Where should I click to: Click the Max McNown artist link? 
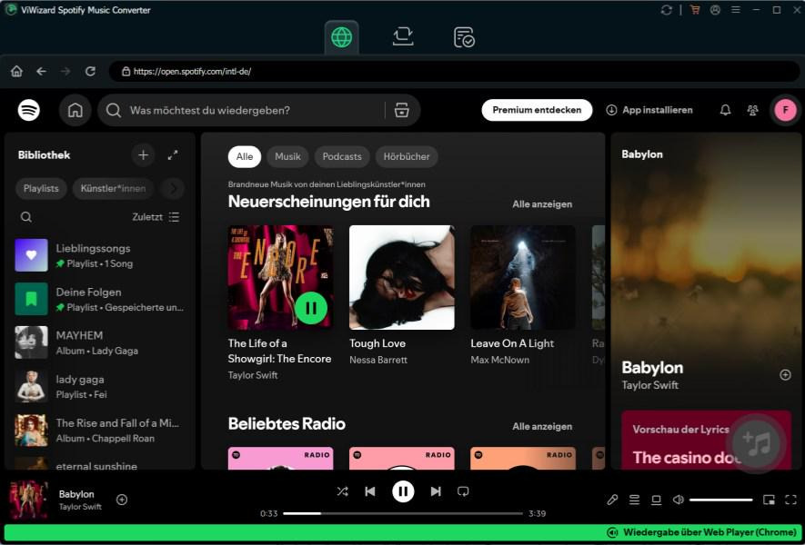[x=500, y=360]
